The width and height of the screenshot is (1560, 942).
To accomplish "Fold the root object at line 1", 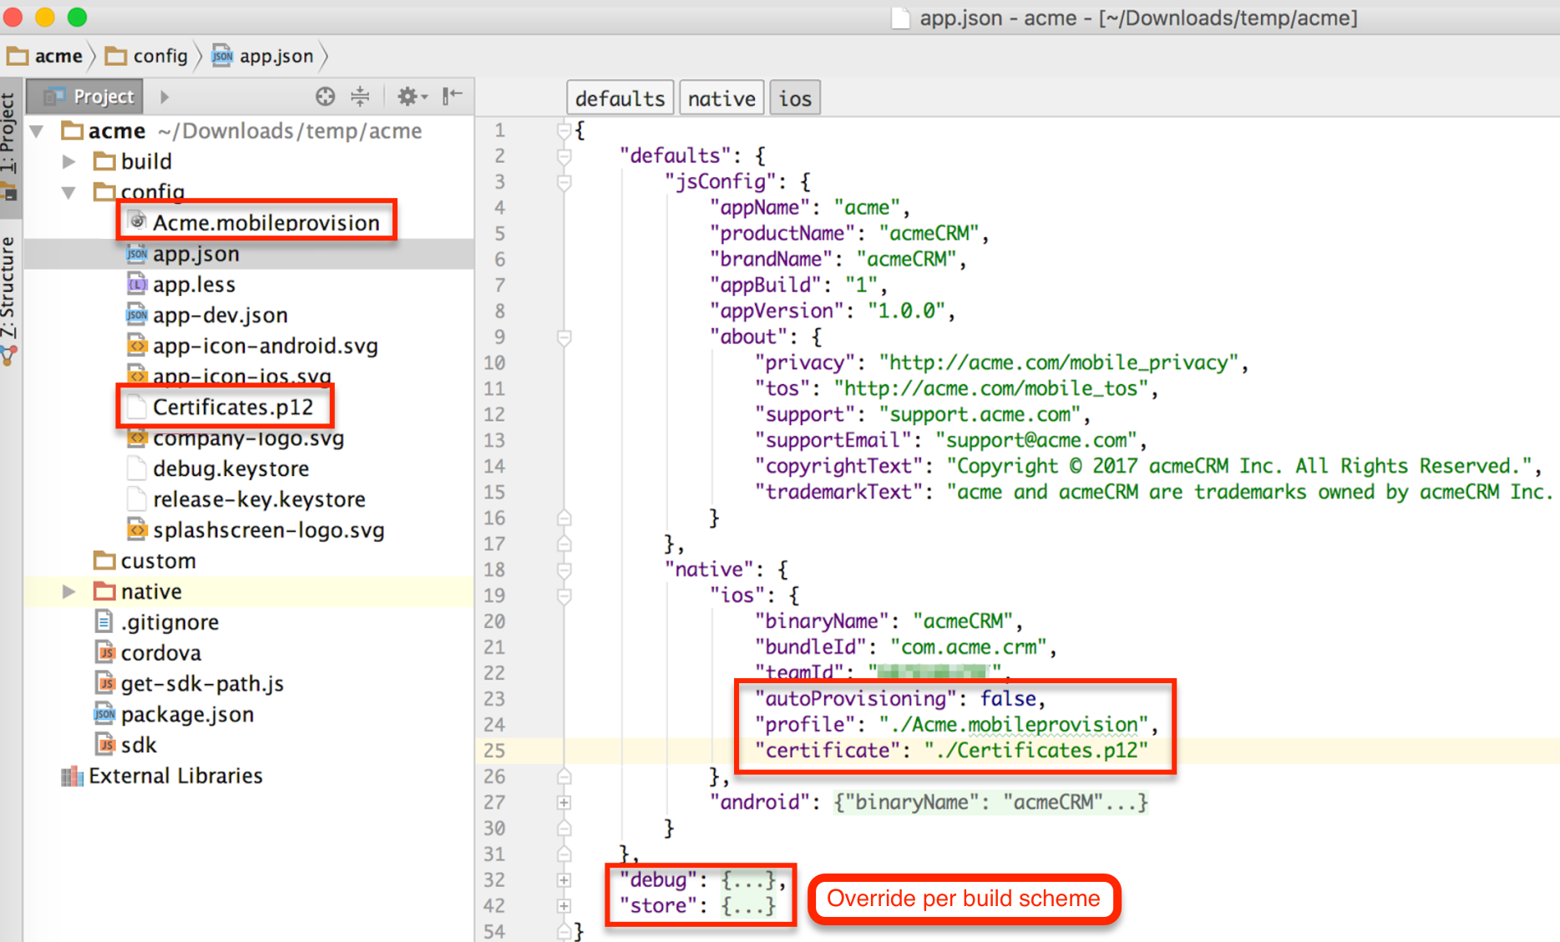I will [x=565, y=130].
